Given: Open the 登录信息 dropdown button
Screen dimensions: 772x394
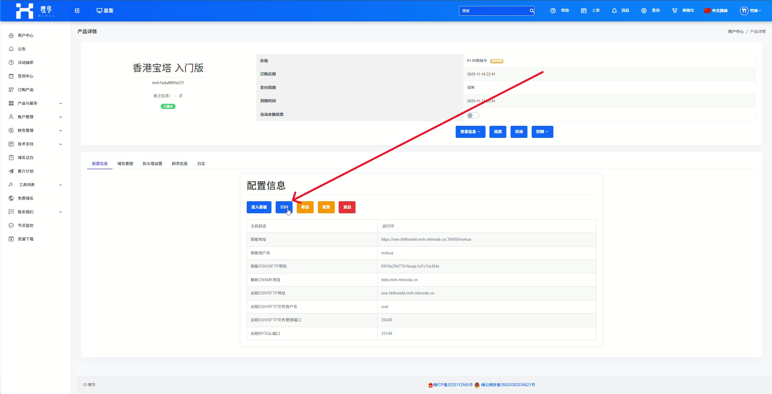Looking at the screenshot, I should coord(470,132).
